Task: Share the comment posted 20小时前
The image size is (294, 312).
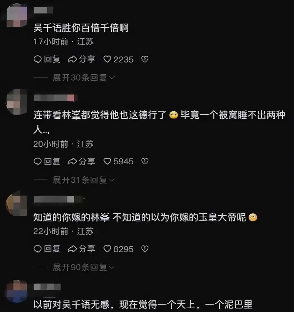Action: pos(82,161)
